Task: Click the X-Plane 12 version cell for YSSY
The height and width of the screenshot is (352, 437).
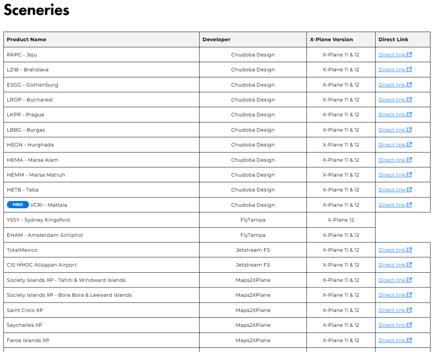Action: [341, 220]
